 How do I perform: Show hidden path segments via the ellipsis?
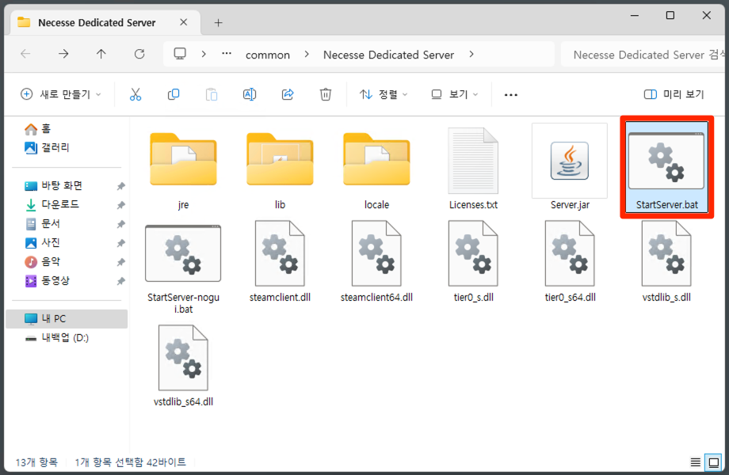(x=227, y=54)
